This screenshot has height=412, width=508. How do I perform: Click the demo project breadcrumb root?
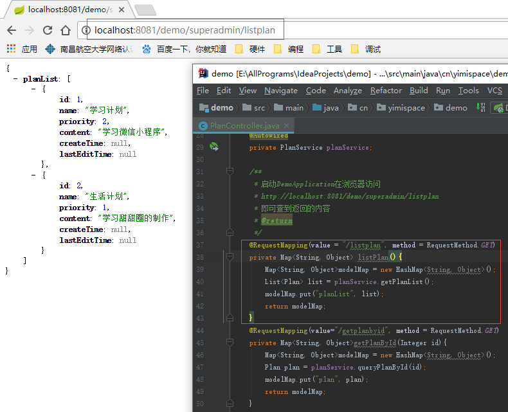pyautogui.click(x=217, y=107)
